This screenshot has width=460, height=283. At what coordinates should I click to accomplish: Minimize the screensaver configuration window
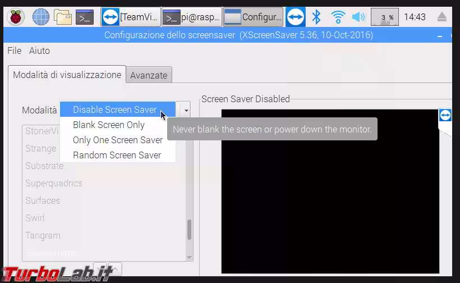(439, 36)
